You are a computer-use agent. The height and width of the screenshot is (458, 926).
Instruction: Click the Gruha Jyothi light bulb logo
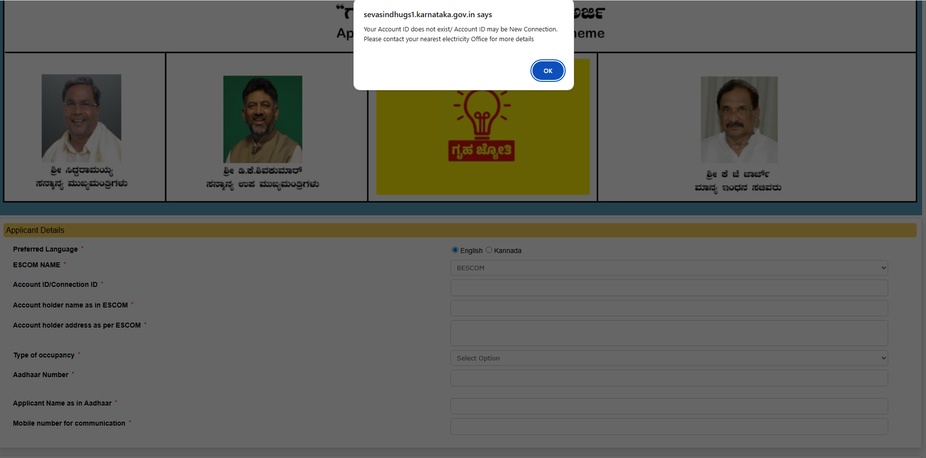[482, 127]
